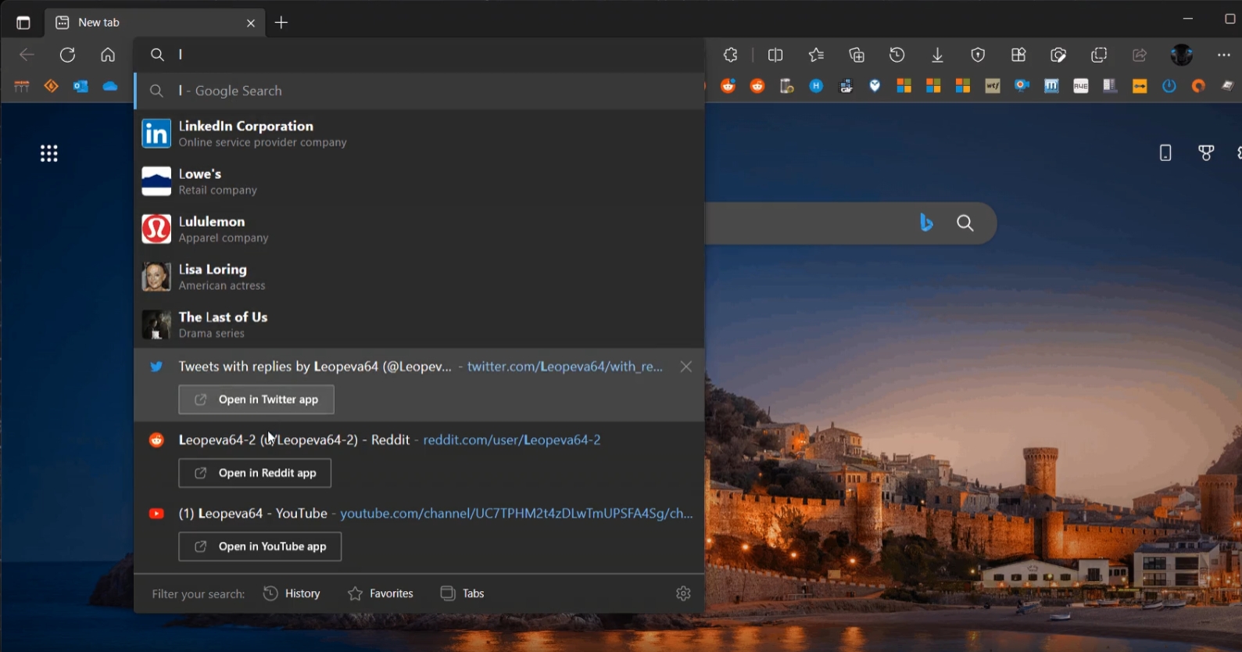Screen dimensions: 1242x652
Task: Open search suggestion settings gear
Action: [x=683, y=593]
